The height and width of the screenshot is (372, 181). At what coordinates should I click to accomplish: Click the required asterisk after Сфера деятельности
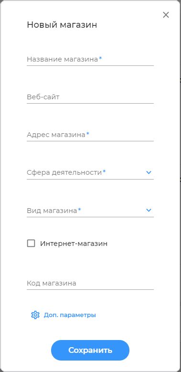click(104, 171)
